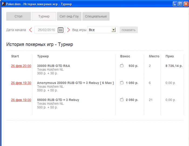Open the Сит-энд-Гоу tab
The image size is (189, 146).
(69, 16)
